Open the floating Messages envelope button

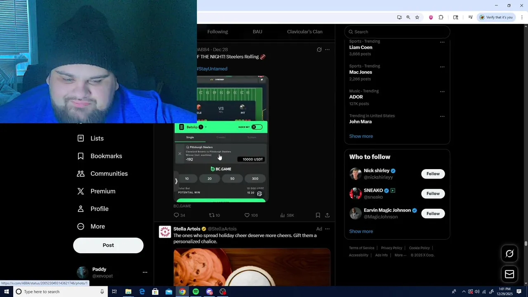coord(509,274)
